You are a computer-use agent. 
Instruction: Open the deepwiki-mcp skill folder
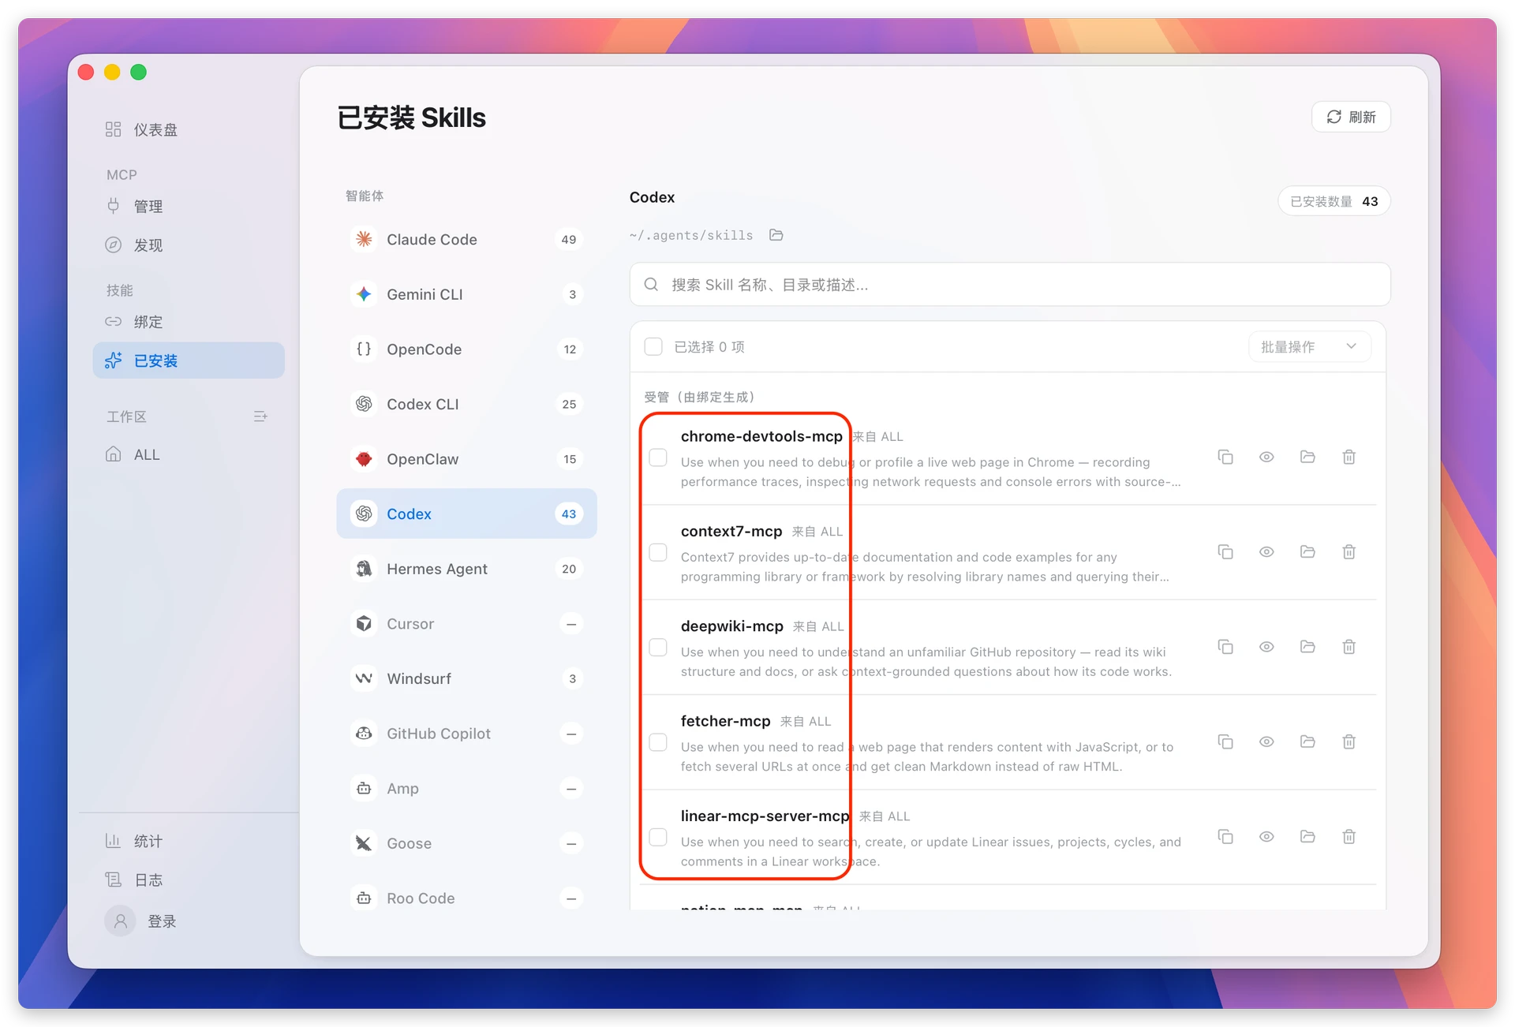point(1307,647)
